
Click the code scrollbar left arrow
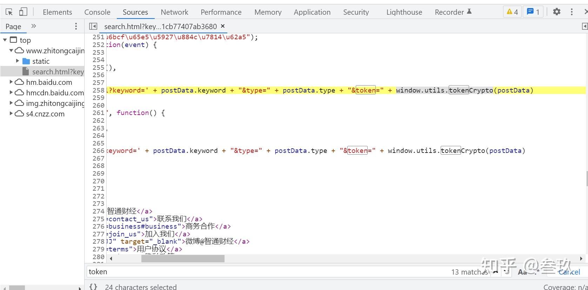pos(111,259)
